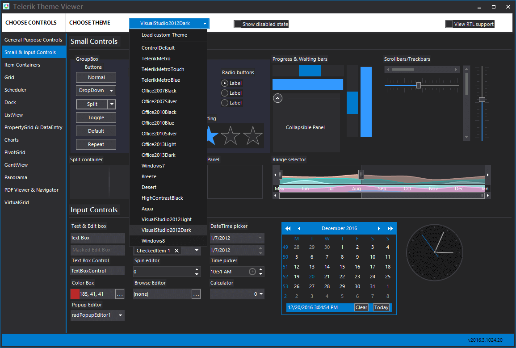Click the Default button

coord(96,131)
